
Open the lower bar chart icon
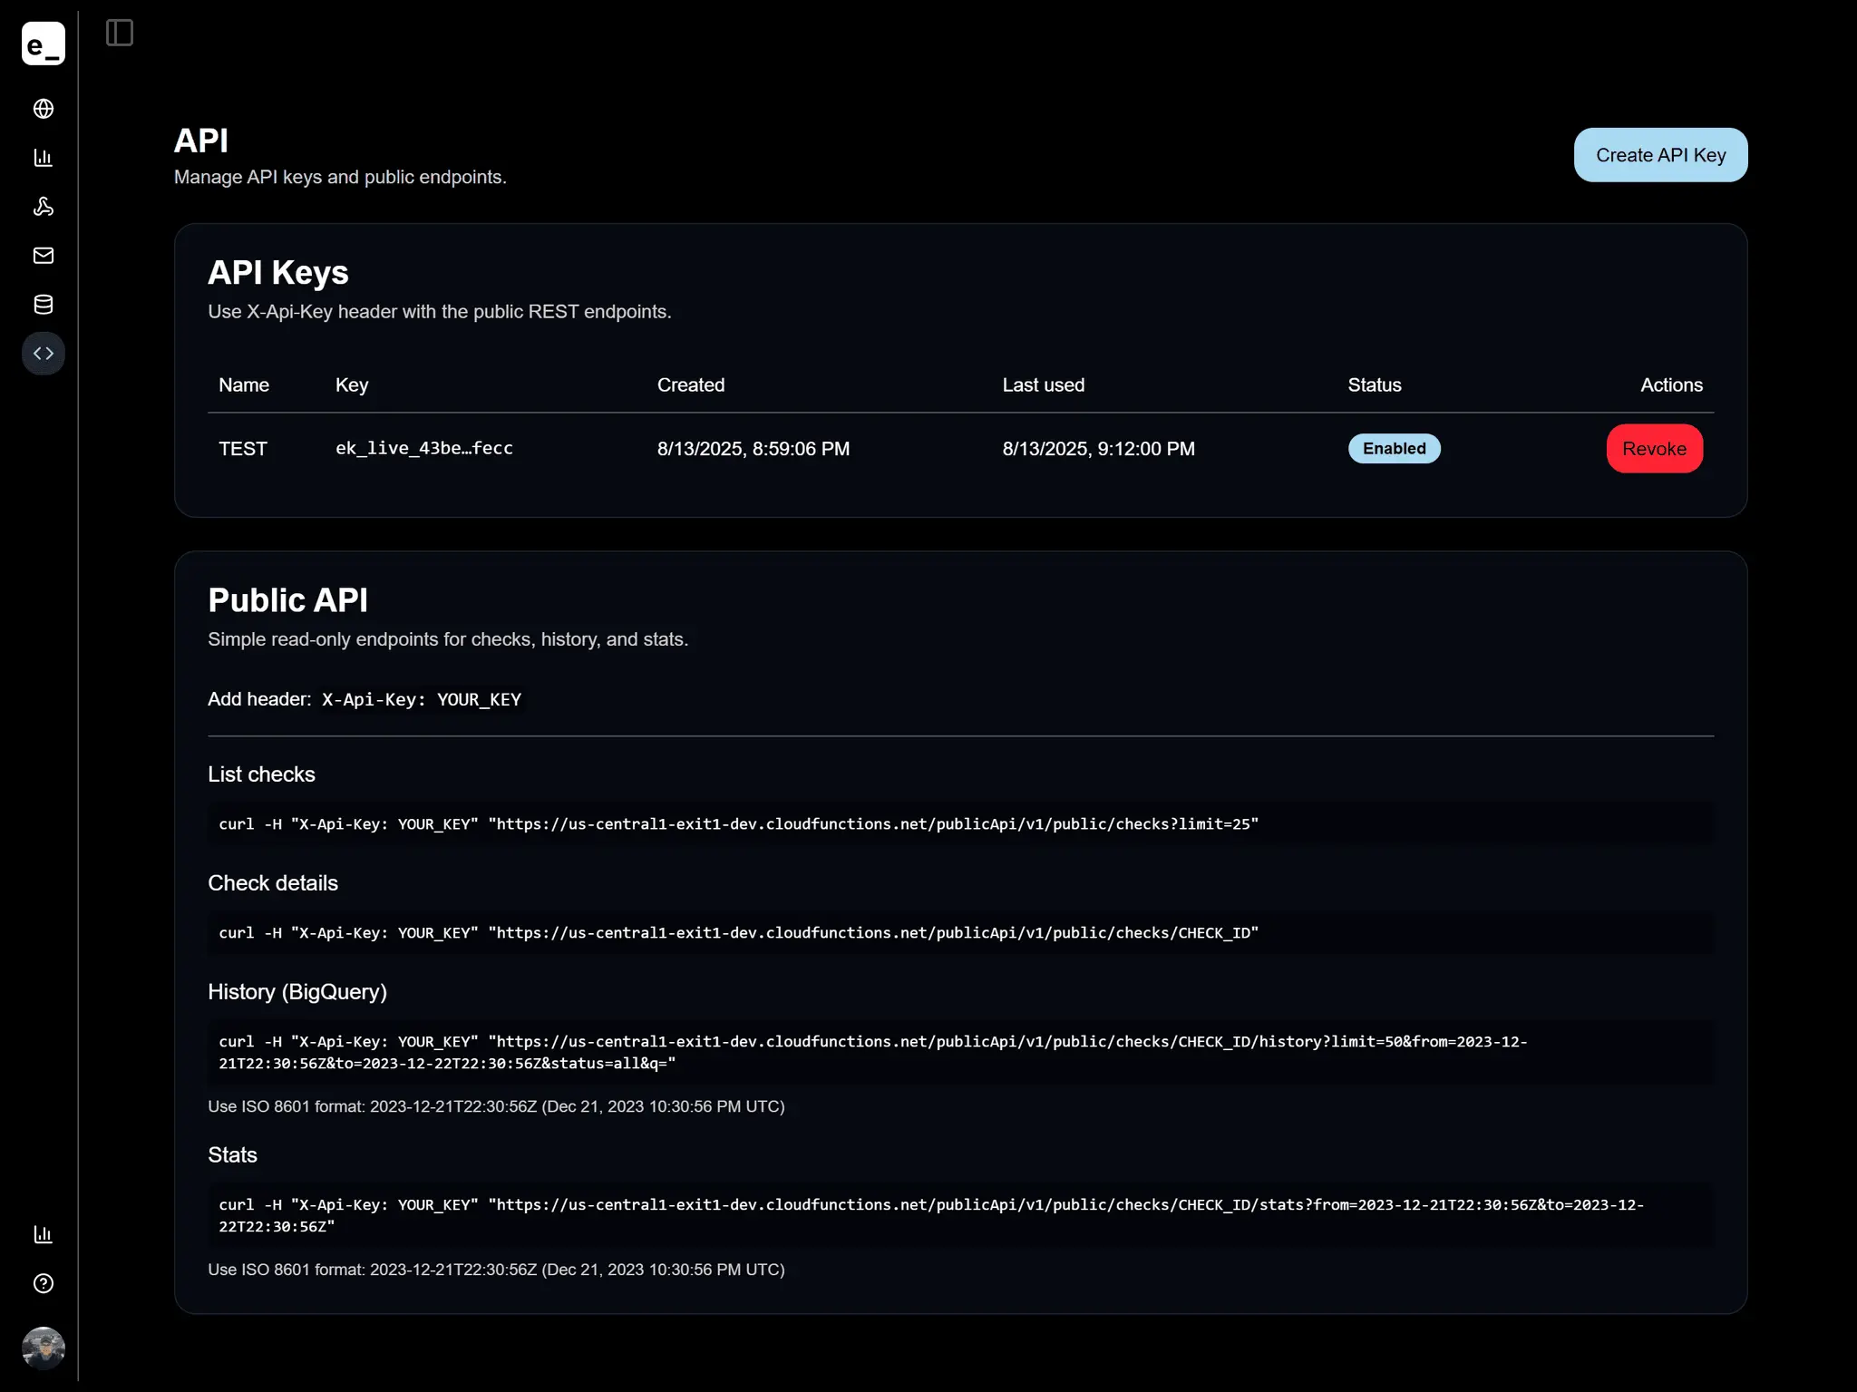[x=44, y=1234]
